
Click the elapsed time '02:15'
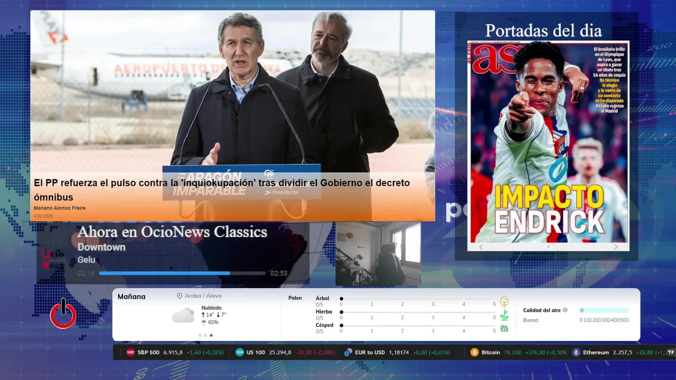click(x=86, y=273)
